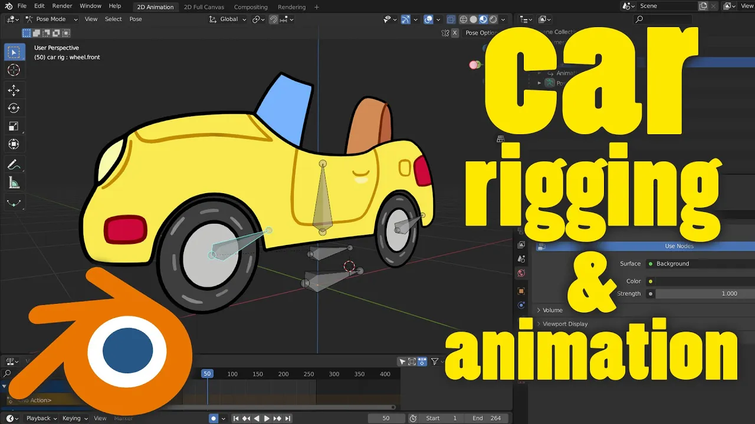The width and height of the screenshot is (755, 424).
Task: Toggle X-ray display mode
Action: pos(451,19)
